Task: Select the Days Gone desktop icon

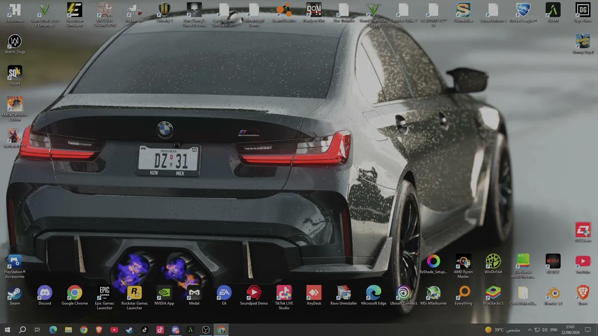Action: coord(583,13)
